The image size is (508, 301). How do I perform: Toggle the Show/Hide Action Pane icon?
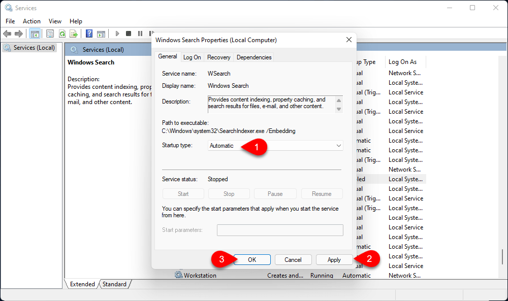tap(101, 34)
